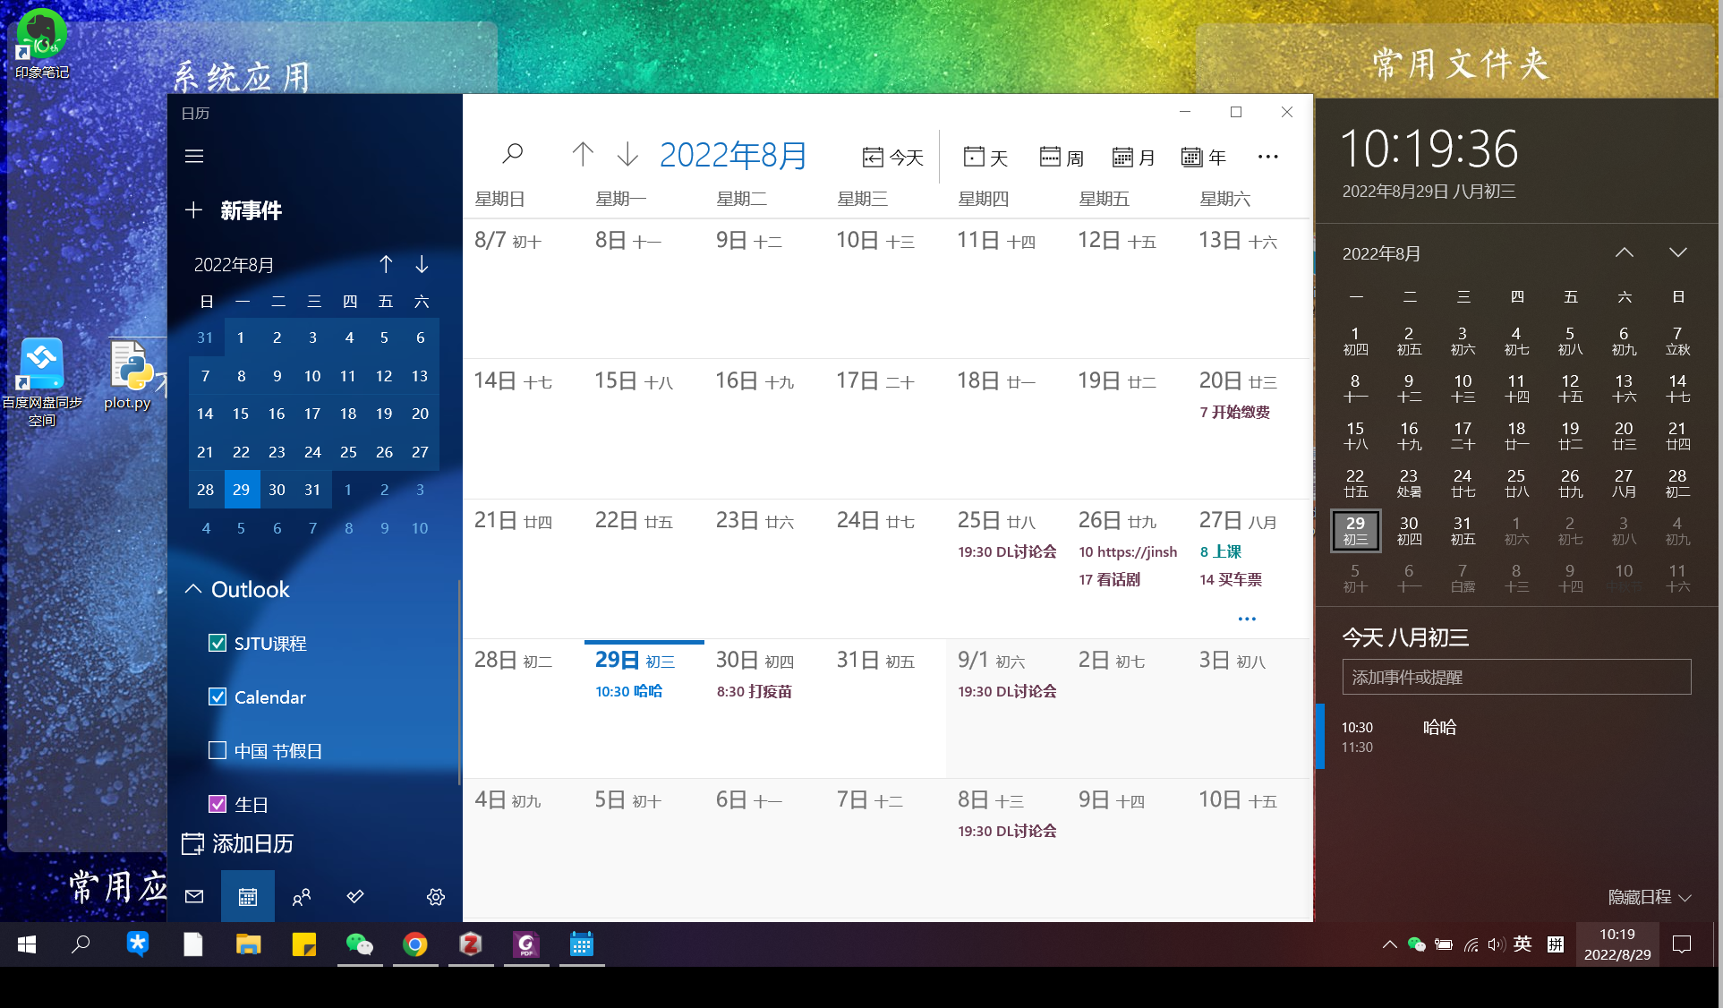
Task: Click 添加日历 to add a calendar
Action: tap(238, 843)
